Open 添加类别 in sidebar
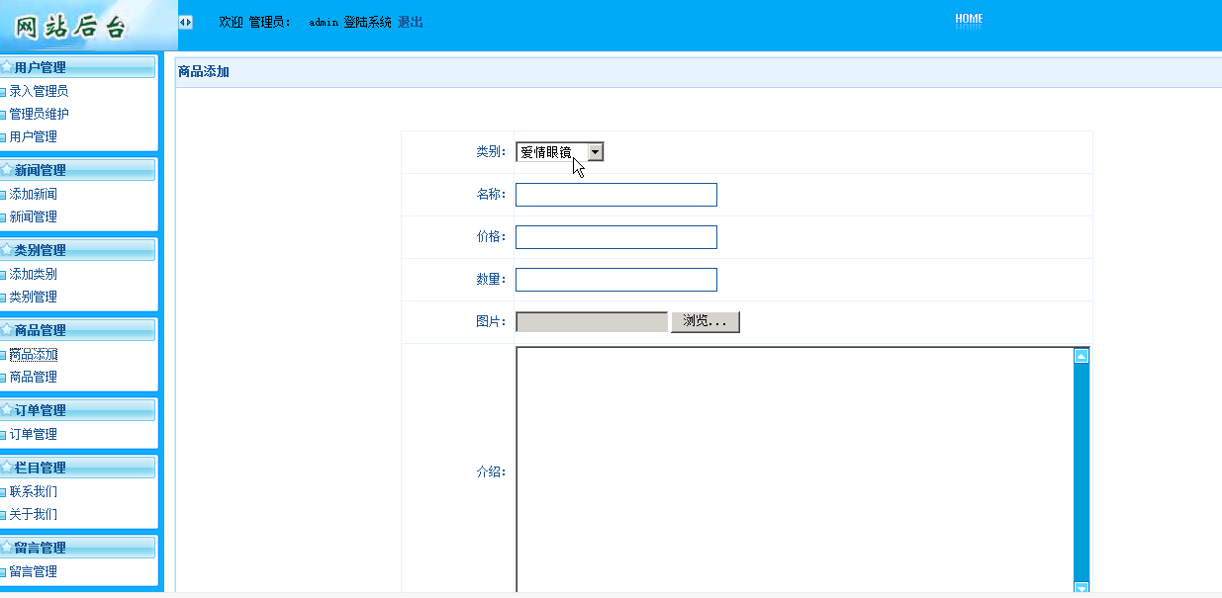Screen dimensions: 1222x598 pos(33,274)
